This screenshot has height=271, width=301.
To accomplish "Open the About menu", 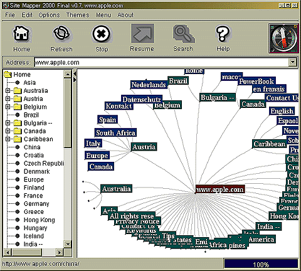I will point(125,15).
